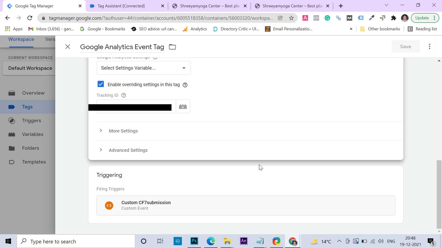Open Reading list
The width and height of the screenshot is (442, 248).
coord(422,29)
